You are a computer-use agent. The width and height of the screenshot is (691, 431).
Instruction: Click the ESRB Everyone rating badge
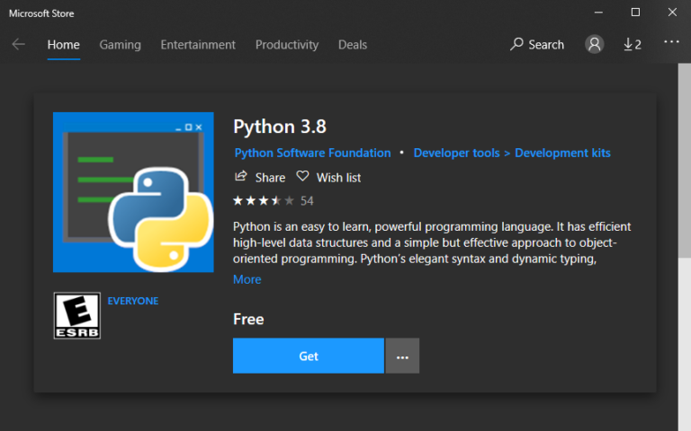[x=77, y=317]
